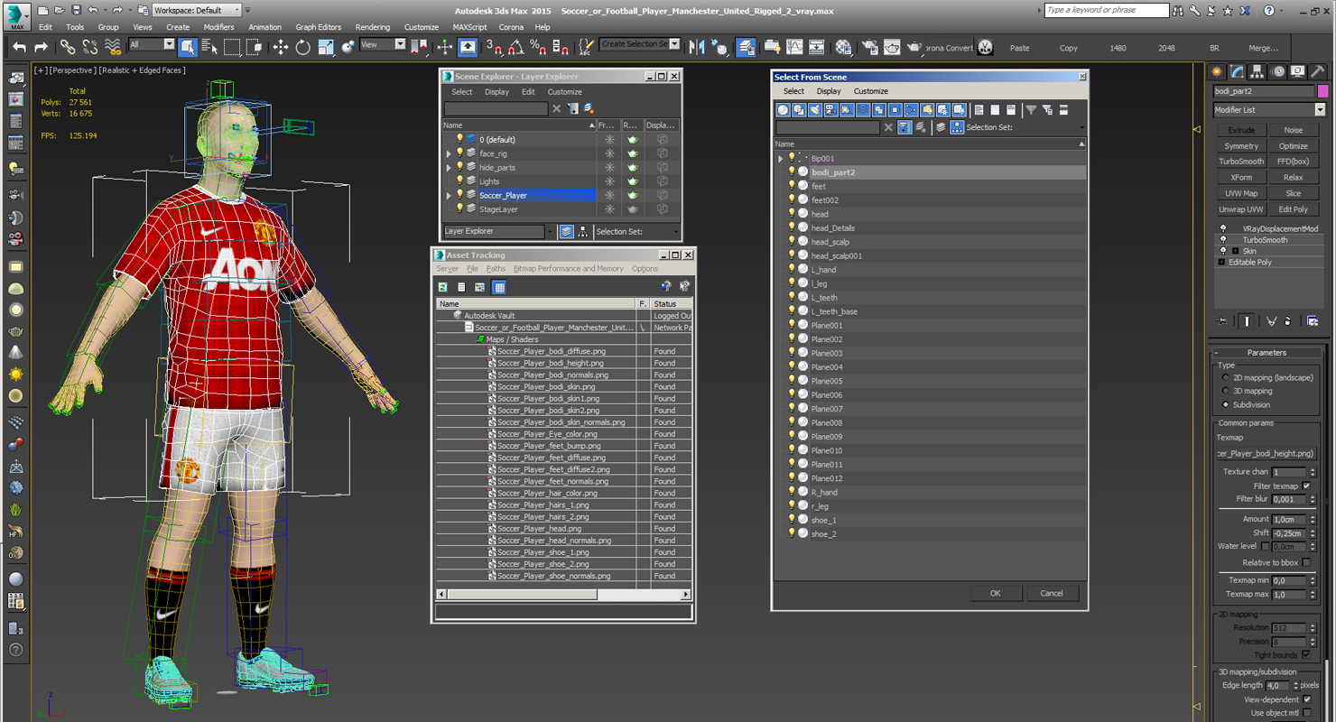Choose the Select and Rotate tool
The image size is (1336, 722).
coord(302,47)
